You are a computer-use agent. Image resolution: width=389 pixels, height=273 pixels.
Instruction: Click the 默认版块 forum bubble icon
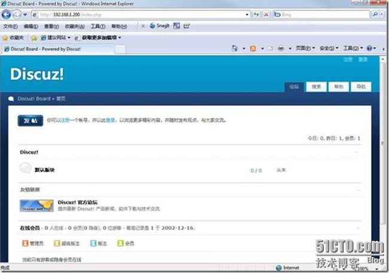[26, 168]
